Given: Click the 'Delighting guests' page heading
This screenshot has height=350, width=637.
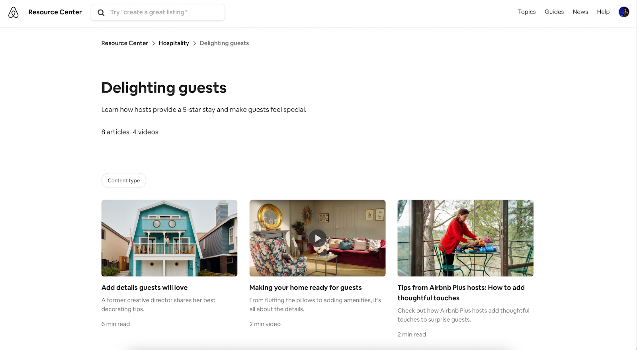Looking at the screenshot, I should click(164, 88).
